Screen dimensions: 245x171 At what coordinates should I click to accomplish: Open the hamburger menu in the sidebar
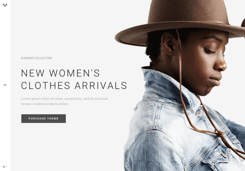pos(5,85)
